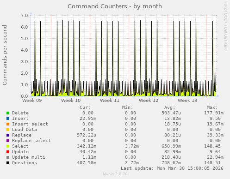Screen dimensions: 230x179
Task: Click Select minimum value 3.72m
Action: (132, 146)
